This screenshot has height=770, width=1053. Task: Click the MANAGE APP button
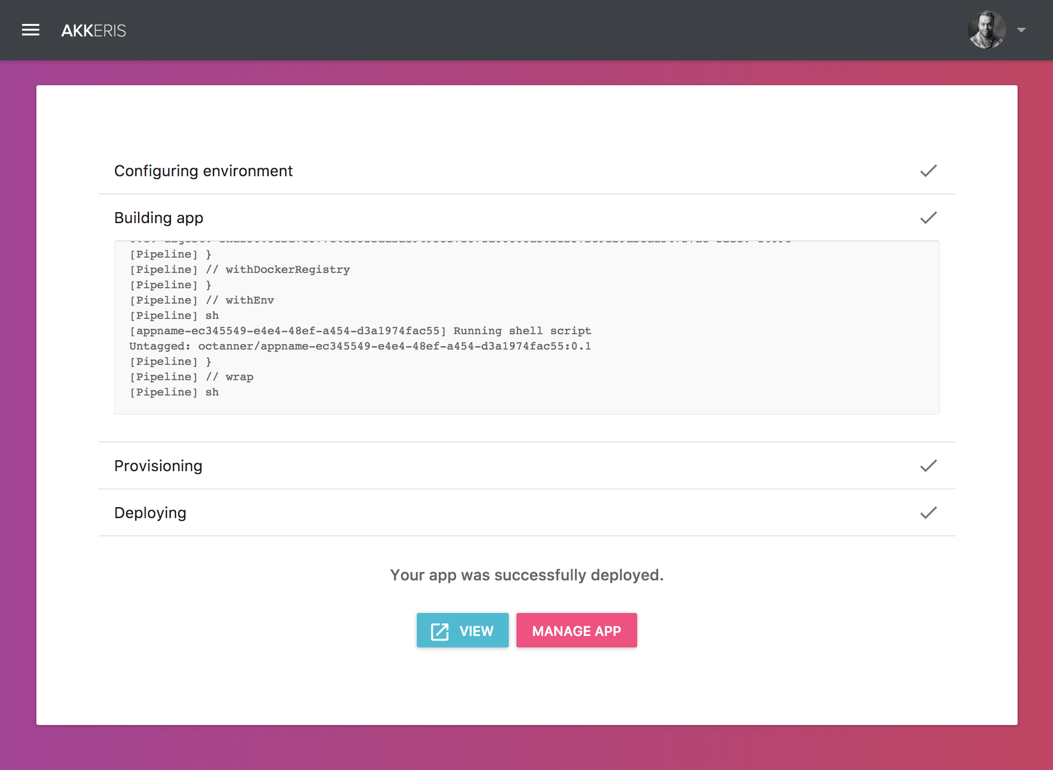click(576, 630)
